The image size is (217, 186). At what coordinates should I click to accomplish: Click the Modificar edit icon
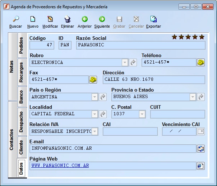(x=50, y=19)
